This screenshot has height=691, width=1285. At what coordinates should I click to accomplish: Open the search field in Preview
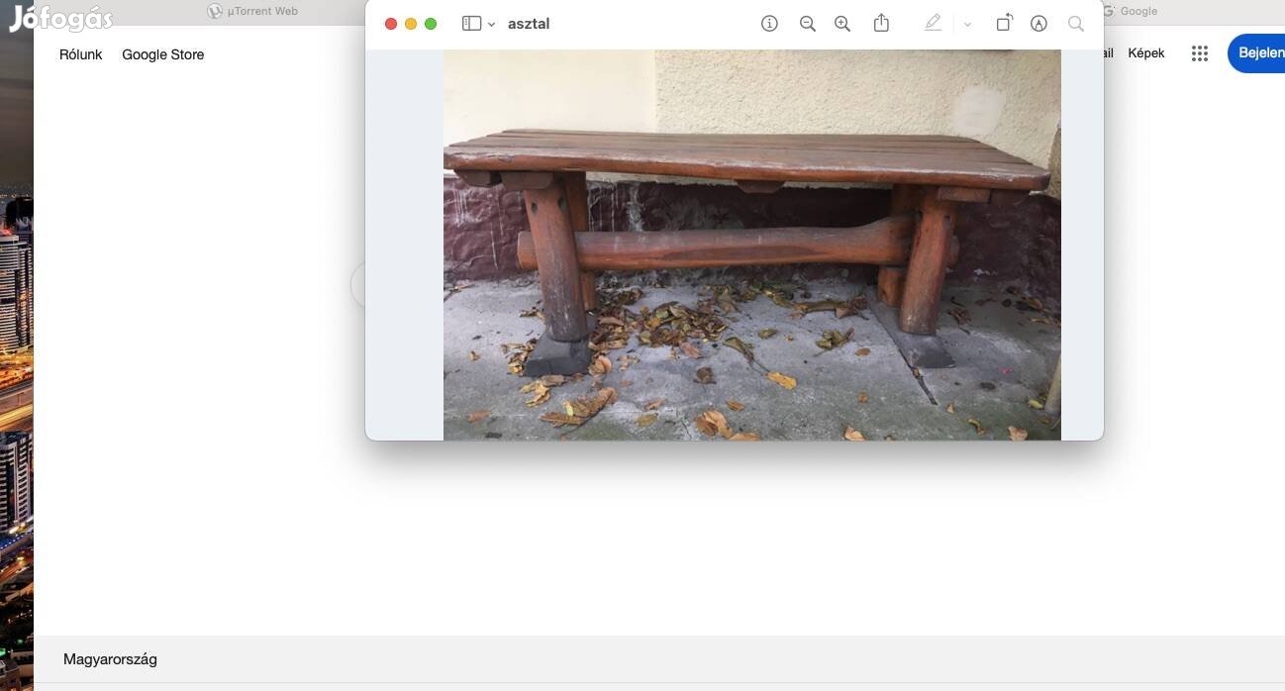coord(1076,24)
